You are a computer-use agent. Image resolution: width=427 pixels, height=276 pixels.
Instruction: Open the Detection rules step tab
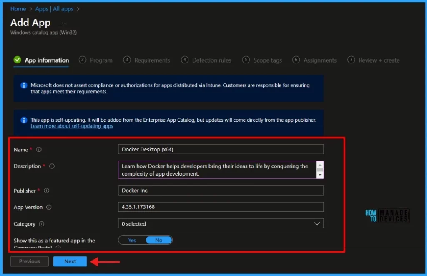(206, 60)
